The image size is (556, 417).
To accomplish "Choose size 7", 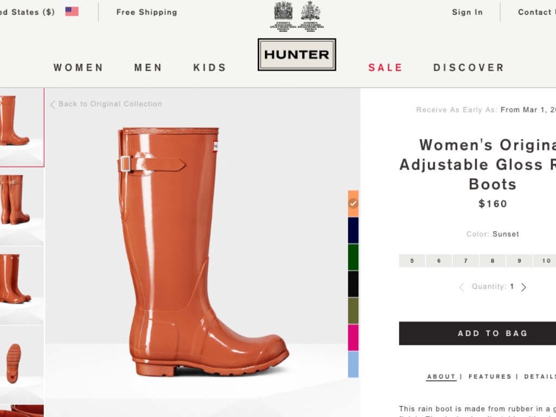I will click(466, 261).
